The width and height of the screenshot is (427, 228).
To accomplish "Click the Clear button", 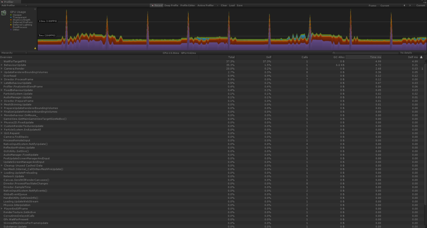I will pyautogui.click(x=224, y=5).
